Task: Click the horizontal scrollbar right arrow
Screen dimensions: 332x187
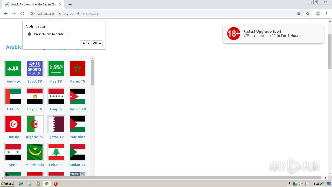Action: (326, 178)
